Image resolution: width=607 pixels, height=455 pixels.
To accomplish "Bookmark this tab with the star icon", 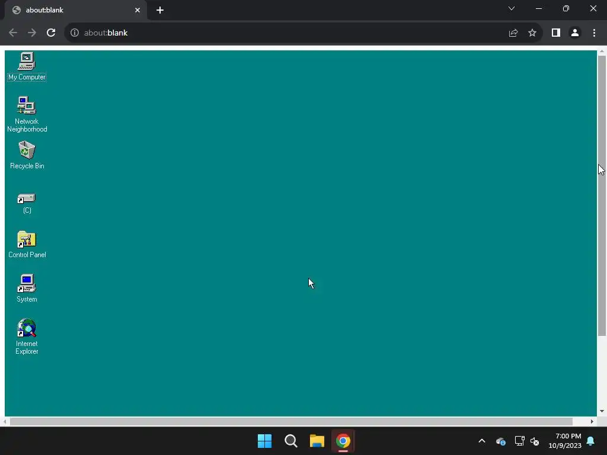I will coord(532,33).
